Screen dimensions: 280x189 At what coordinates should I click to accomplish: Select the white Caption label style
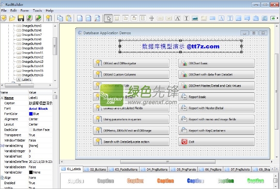point(76,181)
